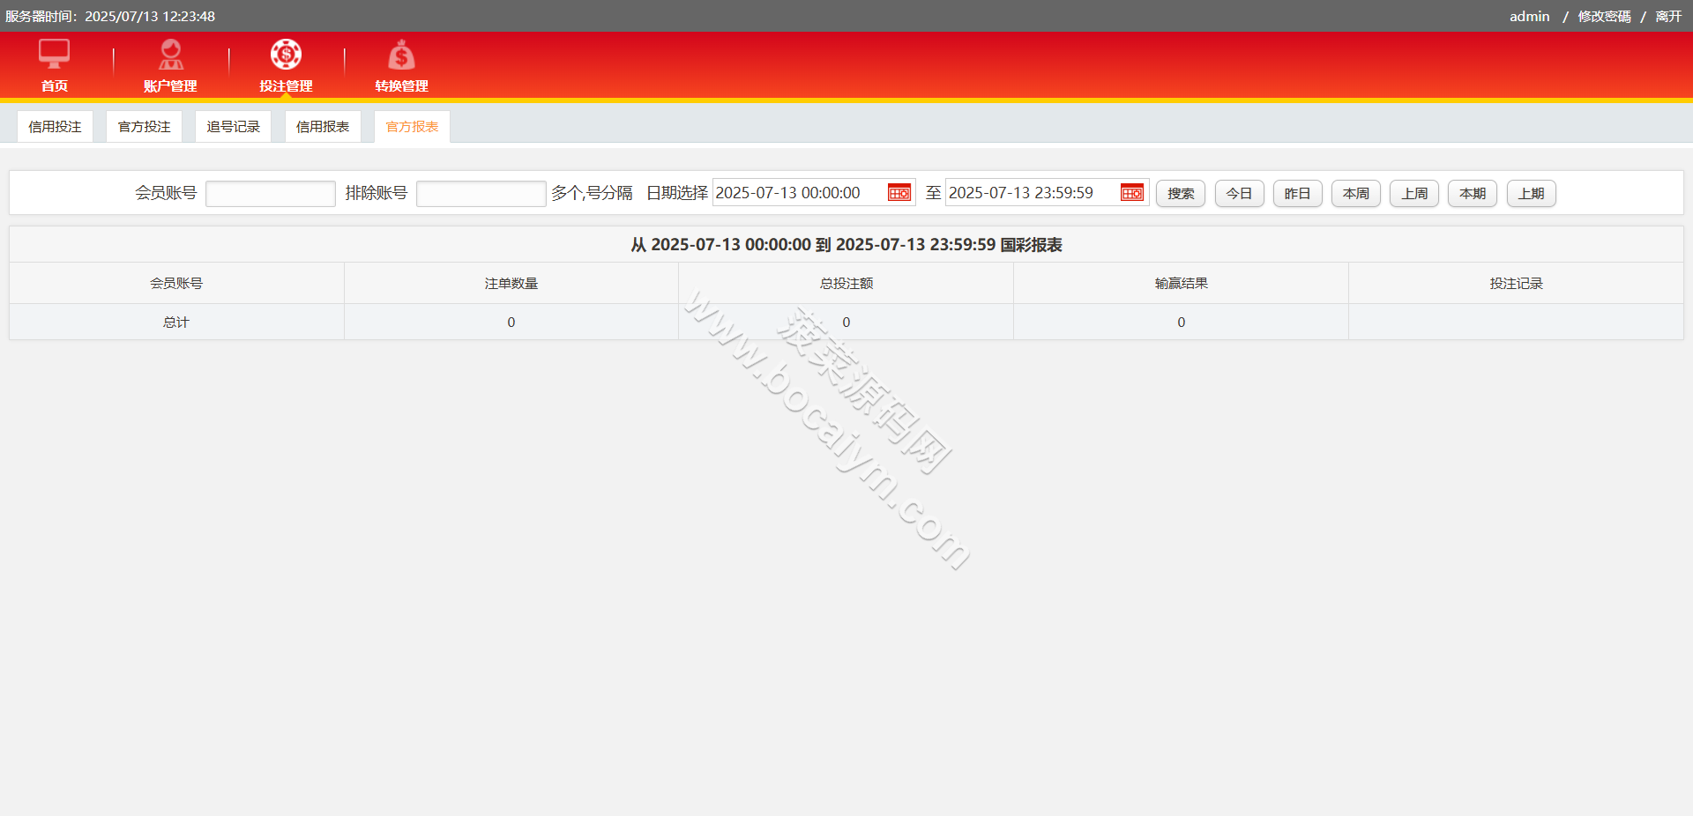Click the 国彩报表 date range title
This screenshot has height=816, width=1693.
pyautogui.click(x=846, y=245)
